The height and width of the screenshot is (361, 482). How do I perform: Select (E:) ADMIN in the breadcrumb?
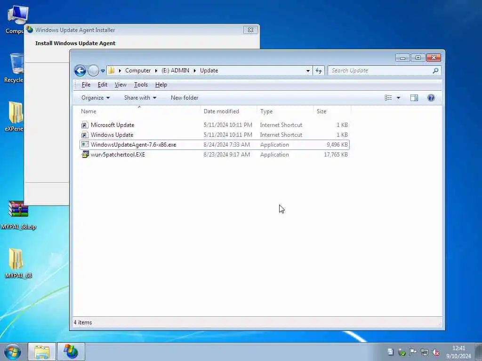point(175,71)
